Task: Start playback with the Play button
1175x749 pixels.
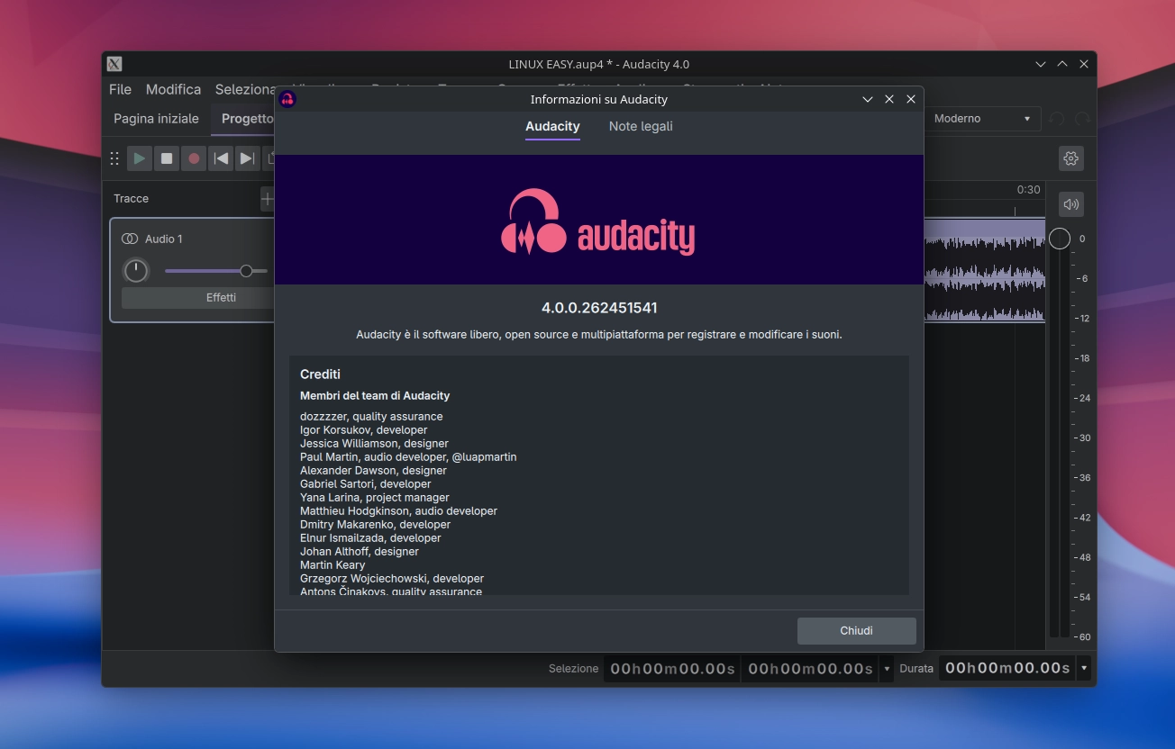Action: tap(139, 158)
